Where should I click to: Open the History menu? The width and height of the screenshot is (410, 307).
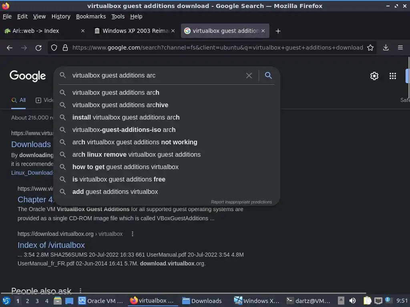61,16
